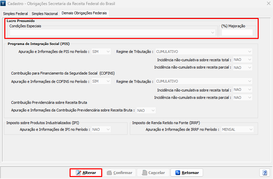Click the Alterar button

86,173
